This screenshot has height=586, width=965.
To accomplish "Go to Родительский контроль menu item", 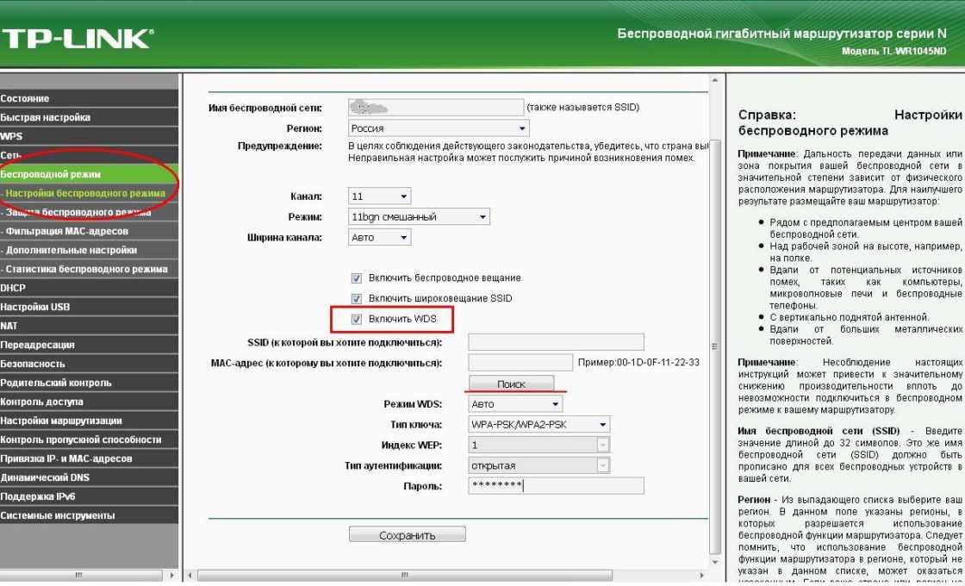I will click(56, 383).
